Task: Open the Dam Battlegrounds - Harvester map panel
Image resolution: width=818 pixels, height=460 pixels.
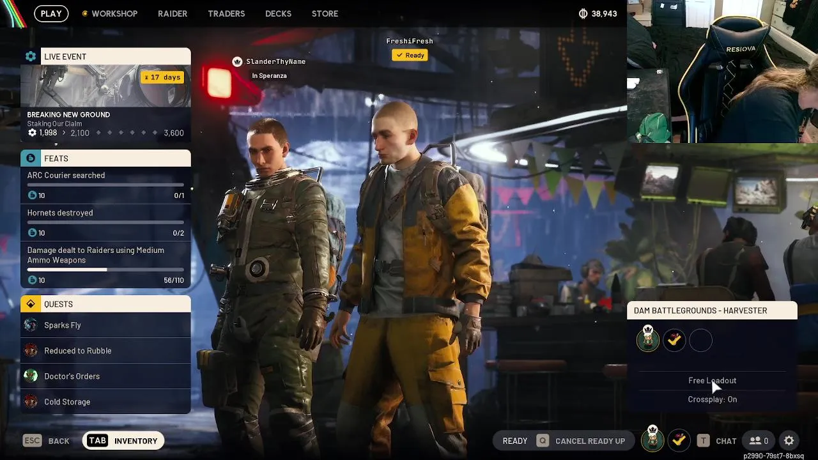Action: click(x=712, y=310)
